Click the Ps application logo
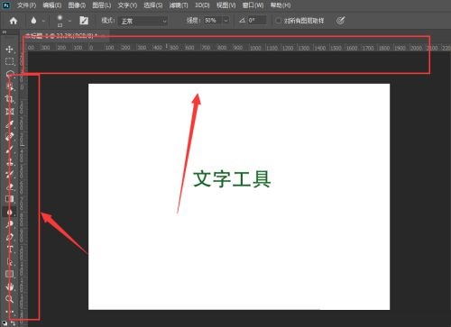Image resolution: width=451 pixels, height=327 pixels. point(5,5)
